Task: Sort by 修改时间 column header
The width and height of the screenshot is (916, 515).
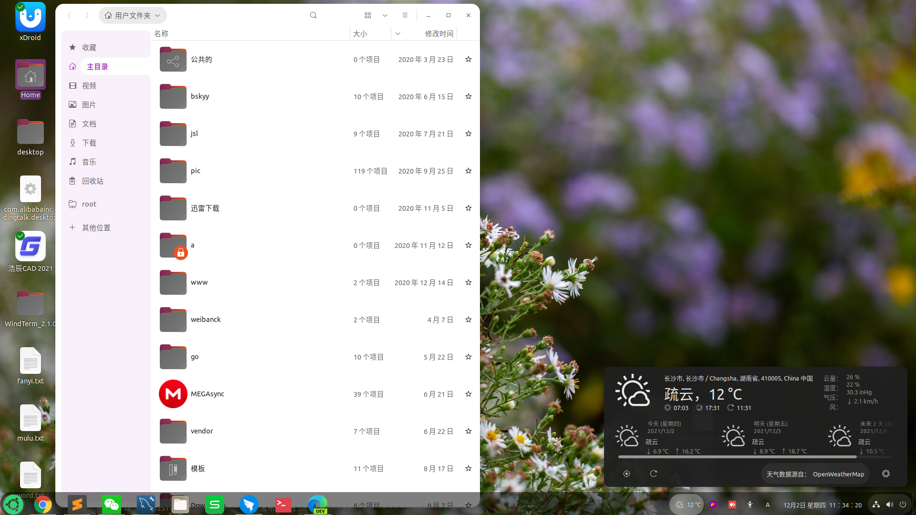Action: [x=439, y=33]
